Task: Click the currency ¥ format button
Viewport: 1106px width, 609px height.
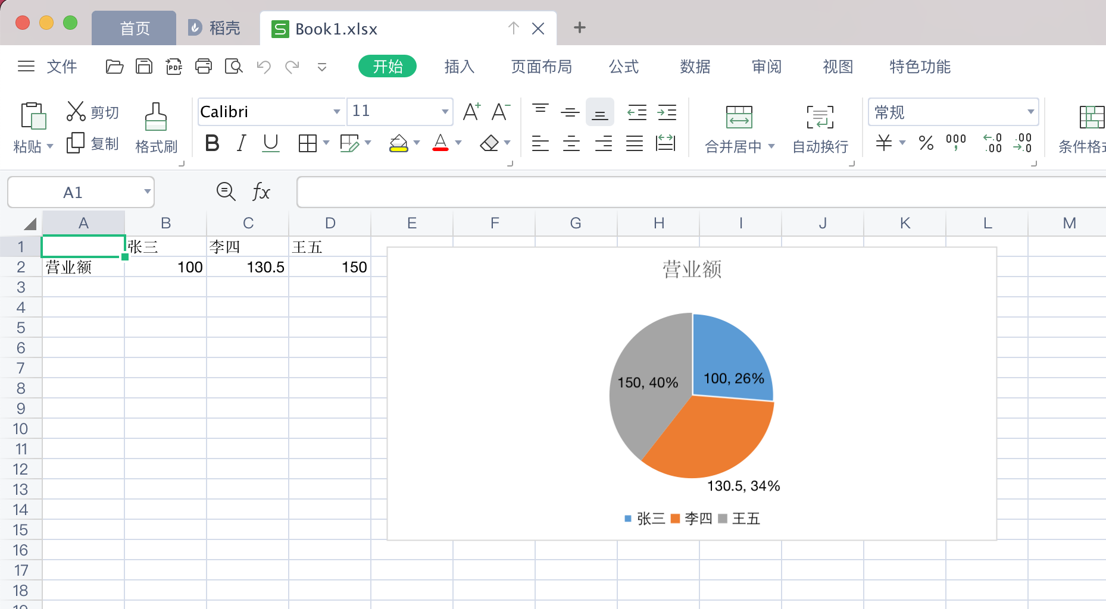Action: click(884, 143)
